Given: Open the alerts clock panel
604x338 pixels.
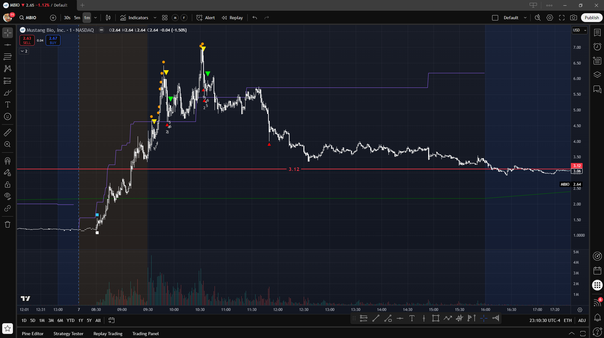Looking at the screenshot, I should pyautogui.click(x=597, y=47).
